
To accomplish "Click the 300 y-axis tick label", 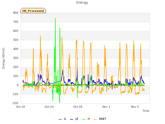I will click(x=16, y=58).
